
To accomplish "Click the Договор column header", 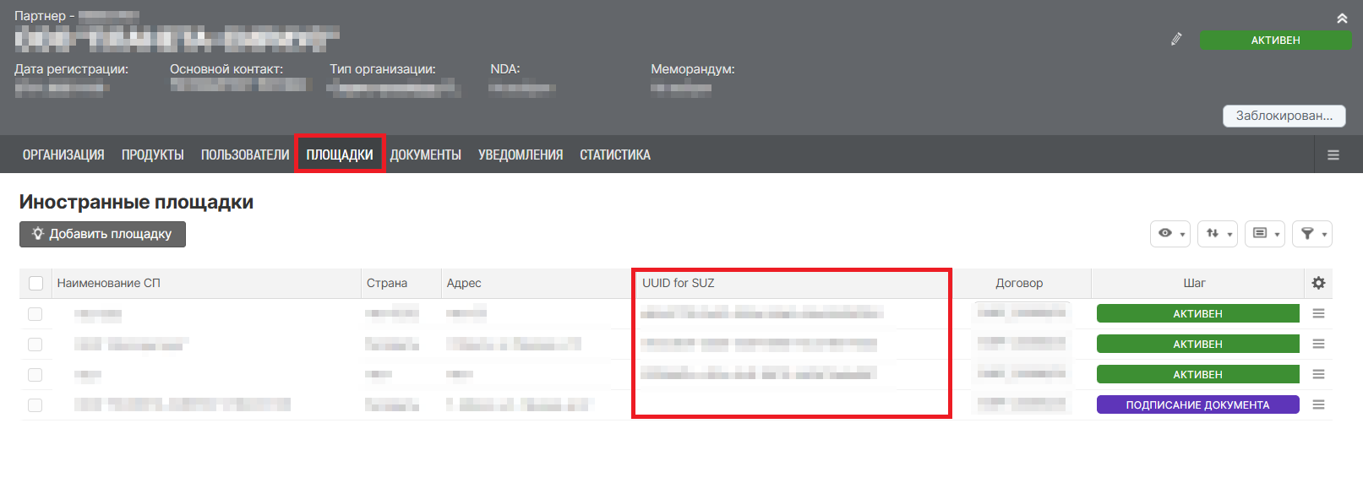I will pyautogui.click(x=1019, y=283).
